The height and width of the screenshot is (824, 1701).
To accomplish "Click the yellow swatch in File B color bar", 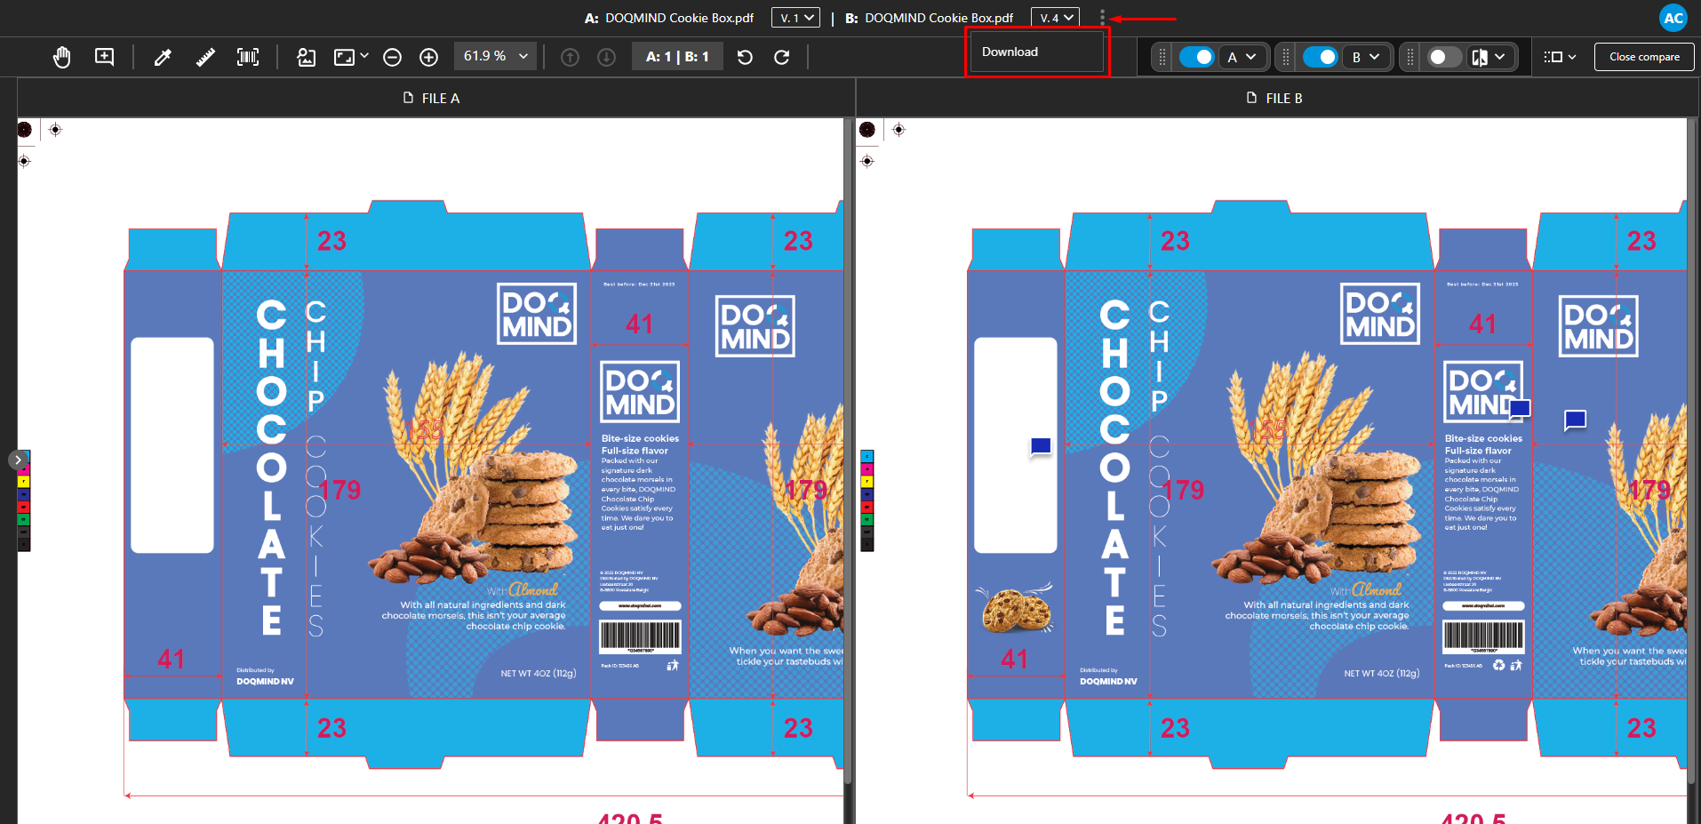I will [x=867, y=482].
